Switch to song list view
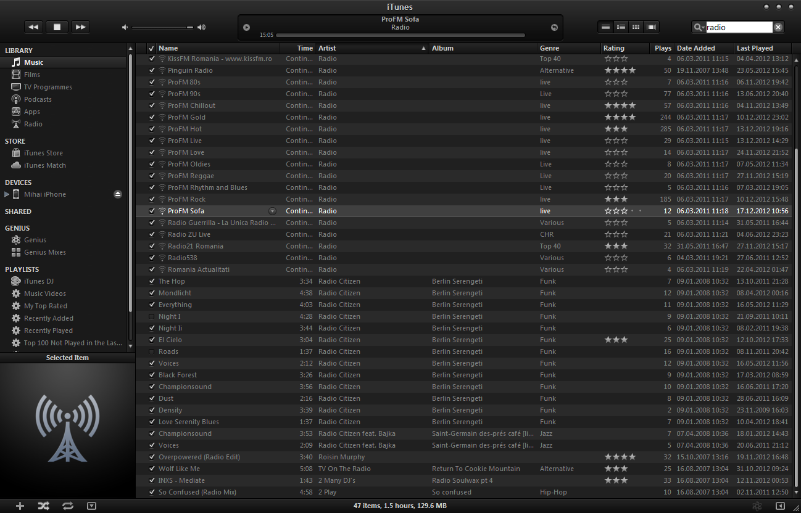Screen dimensions: 801x513 point(605,27)
